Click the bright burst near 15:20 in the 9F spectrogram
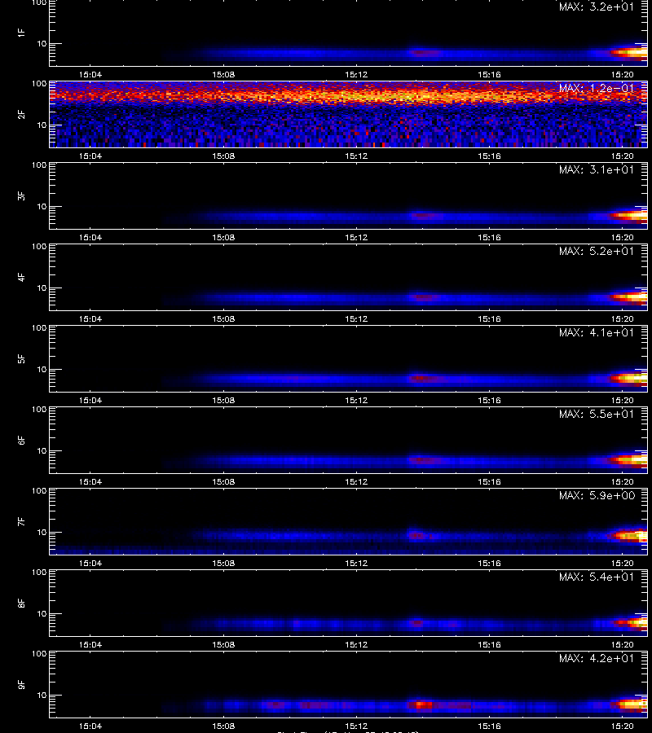 point(632,705)
